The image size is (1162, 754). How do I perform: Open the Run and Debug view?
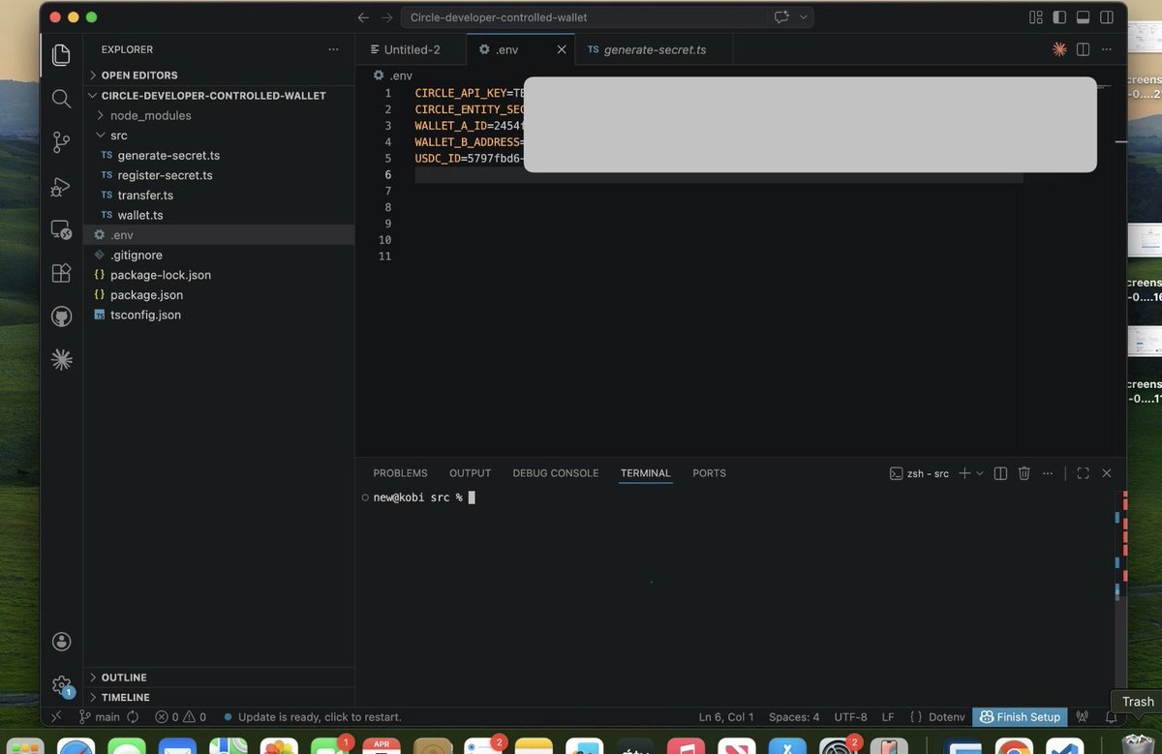(x=61, y=186)
